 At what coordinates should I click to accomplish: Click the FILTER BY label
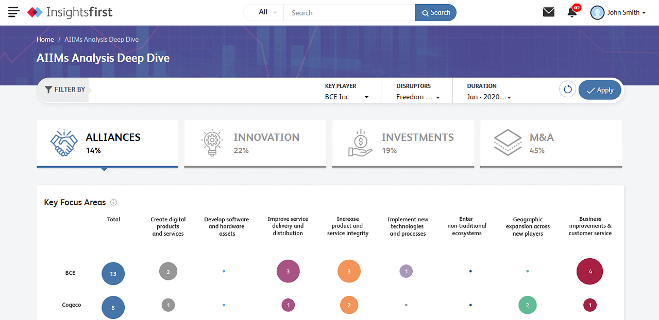tap(70, 90)
